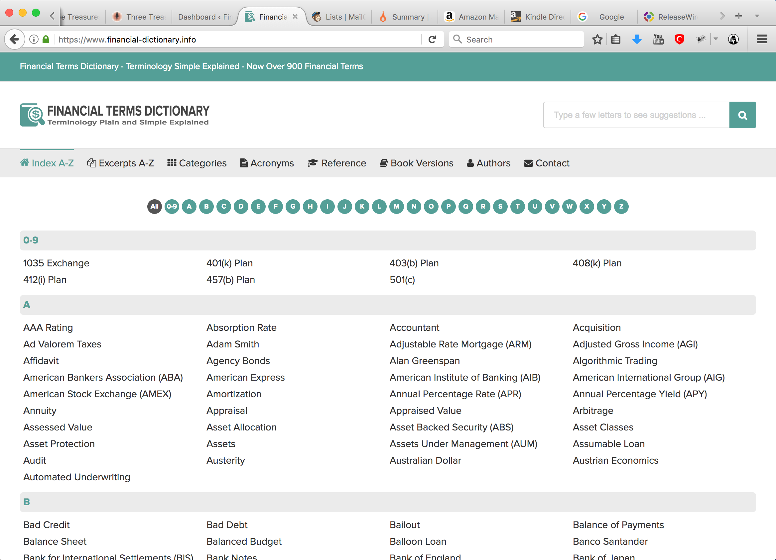Open the Contact nav item
This screenshot has height=560, width=776.
point(546,163)
